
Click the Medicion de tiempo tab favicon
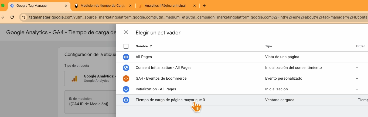[x=76, y=6]
